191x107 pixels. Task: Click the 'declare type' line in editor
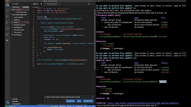click(x=42, y=17)
